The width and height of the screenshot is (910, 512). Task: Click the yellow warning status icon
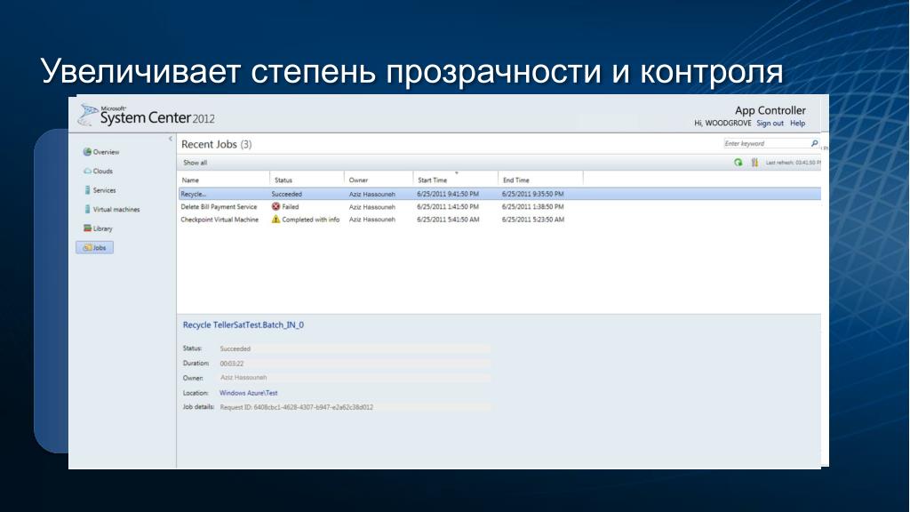[x=276, y=220]
